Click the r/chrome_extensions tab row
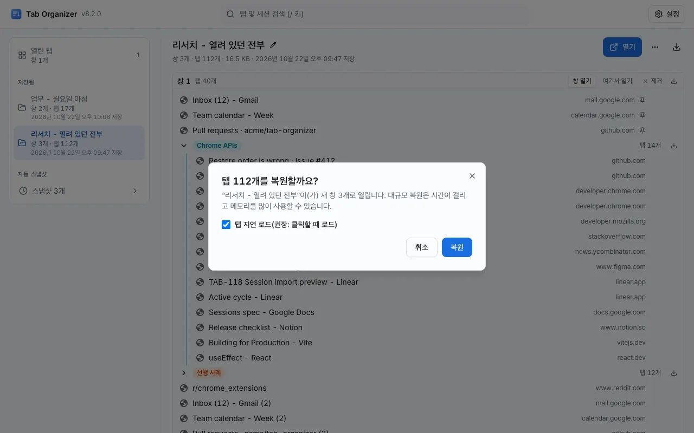This screenshot has width=694, height=433. tap(428, 388)
